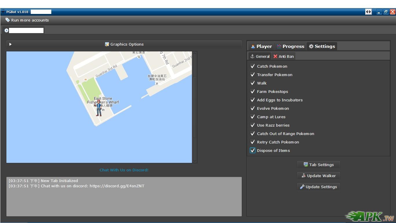Uncheck Add Eggs to Incubators
The image size is (396, 223).
253,100
